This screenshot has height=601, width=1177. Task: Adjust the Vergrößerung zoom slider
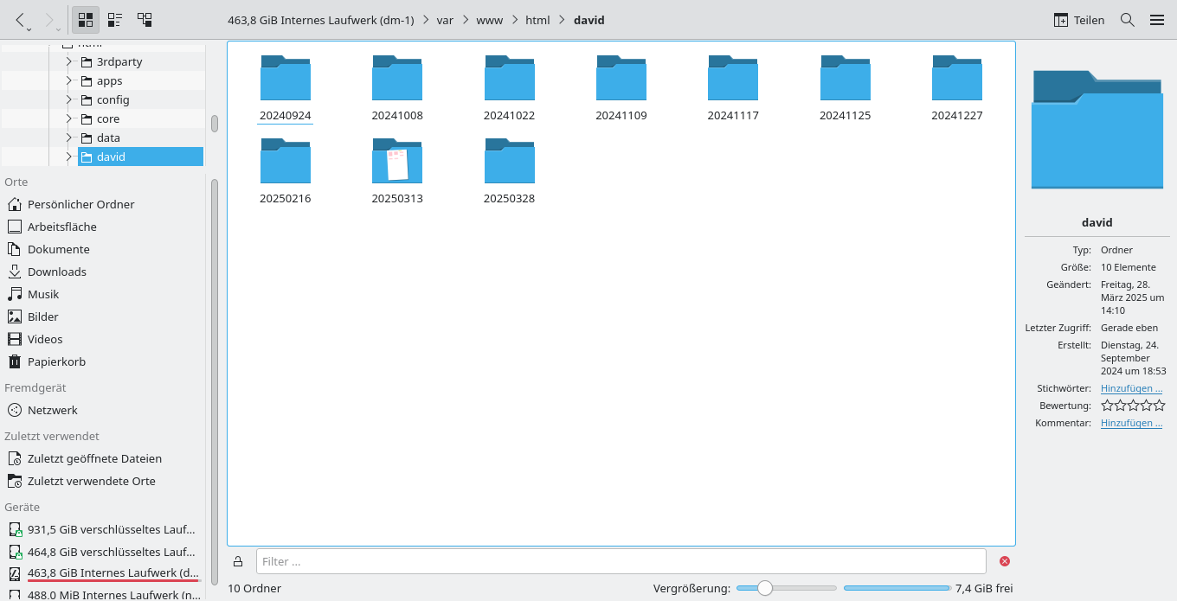click(764, 588)
